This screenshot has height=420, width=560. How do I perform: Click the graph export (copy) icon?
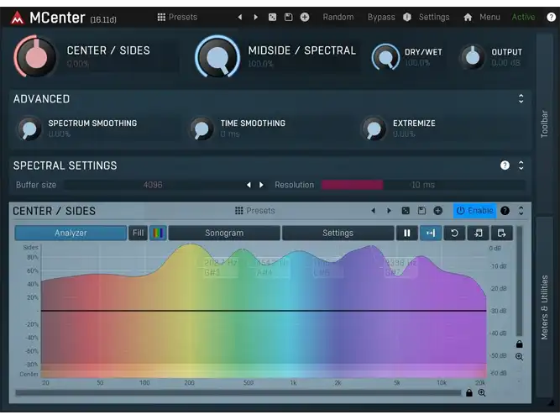click(501, 233)
